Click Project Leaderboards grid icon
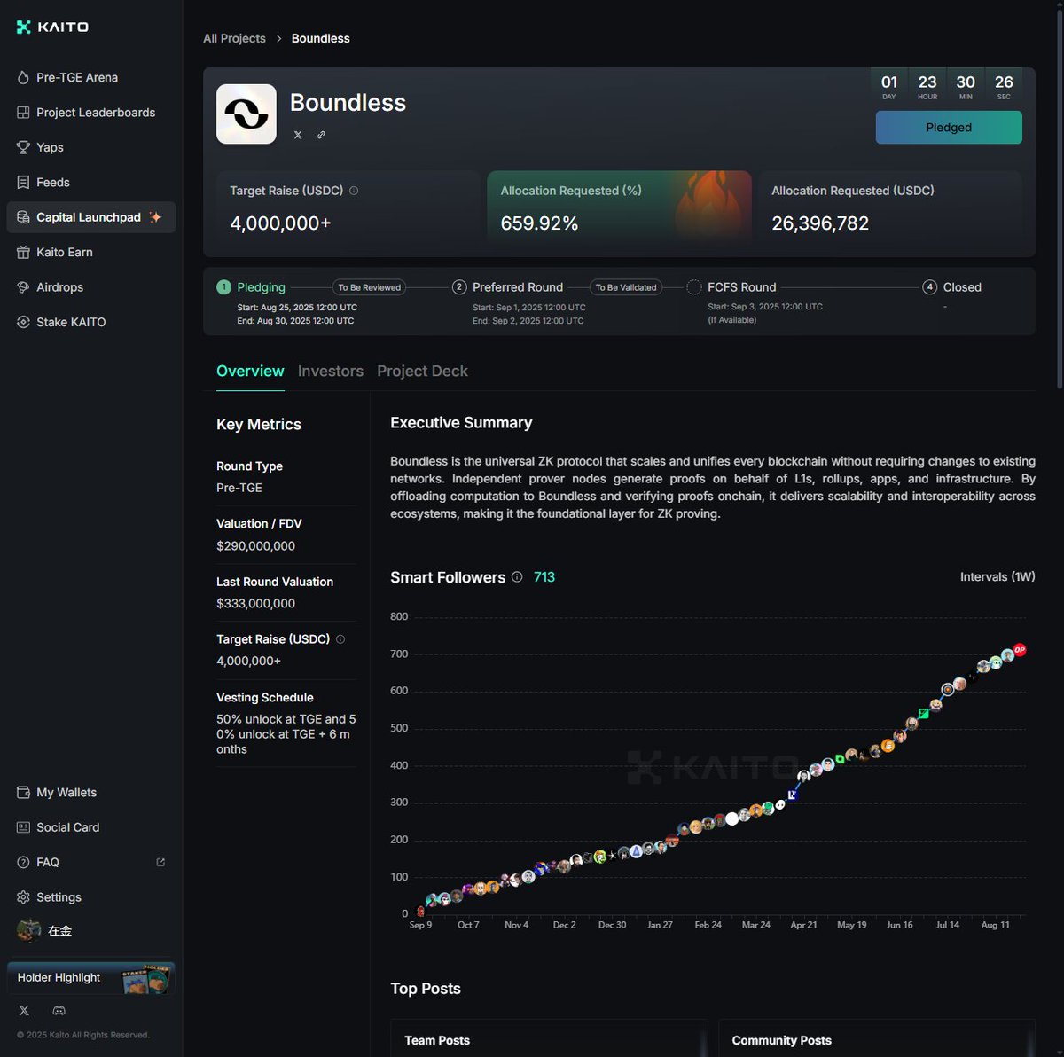Screen dimensions: 1064x1057 [23, 113]
